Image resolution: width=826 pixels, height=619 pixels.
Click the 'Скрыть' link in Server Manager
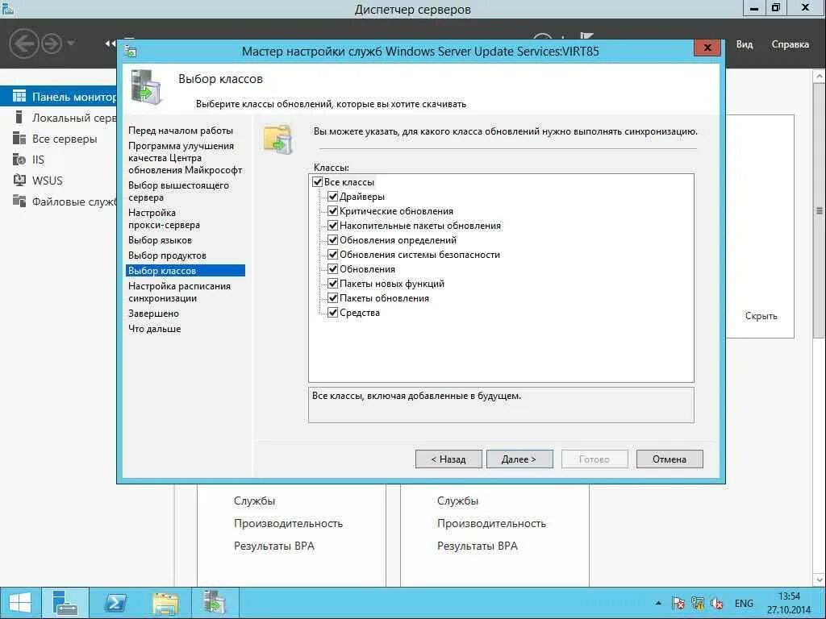761,316
